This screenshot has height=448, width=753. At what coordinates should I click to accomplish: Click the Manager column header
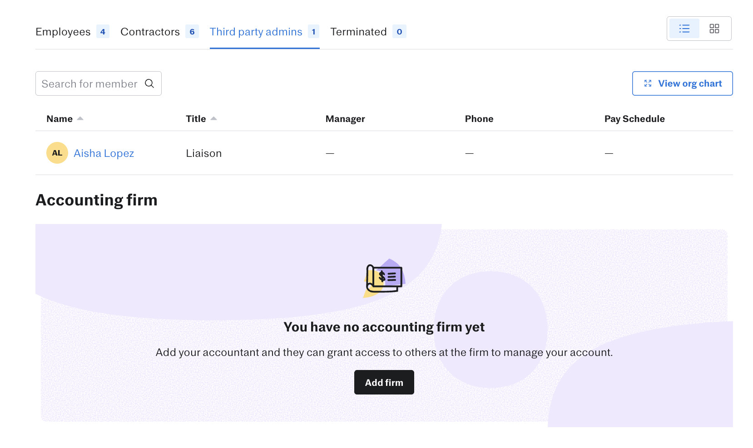click(x=345, y=119)
